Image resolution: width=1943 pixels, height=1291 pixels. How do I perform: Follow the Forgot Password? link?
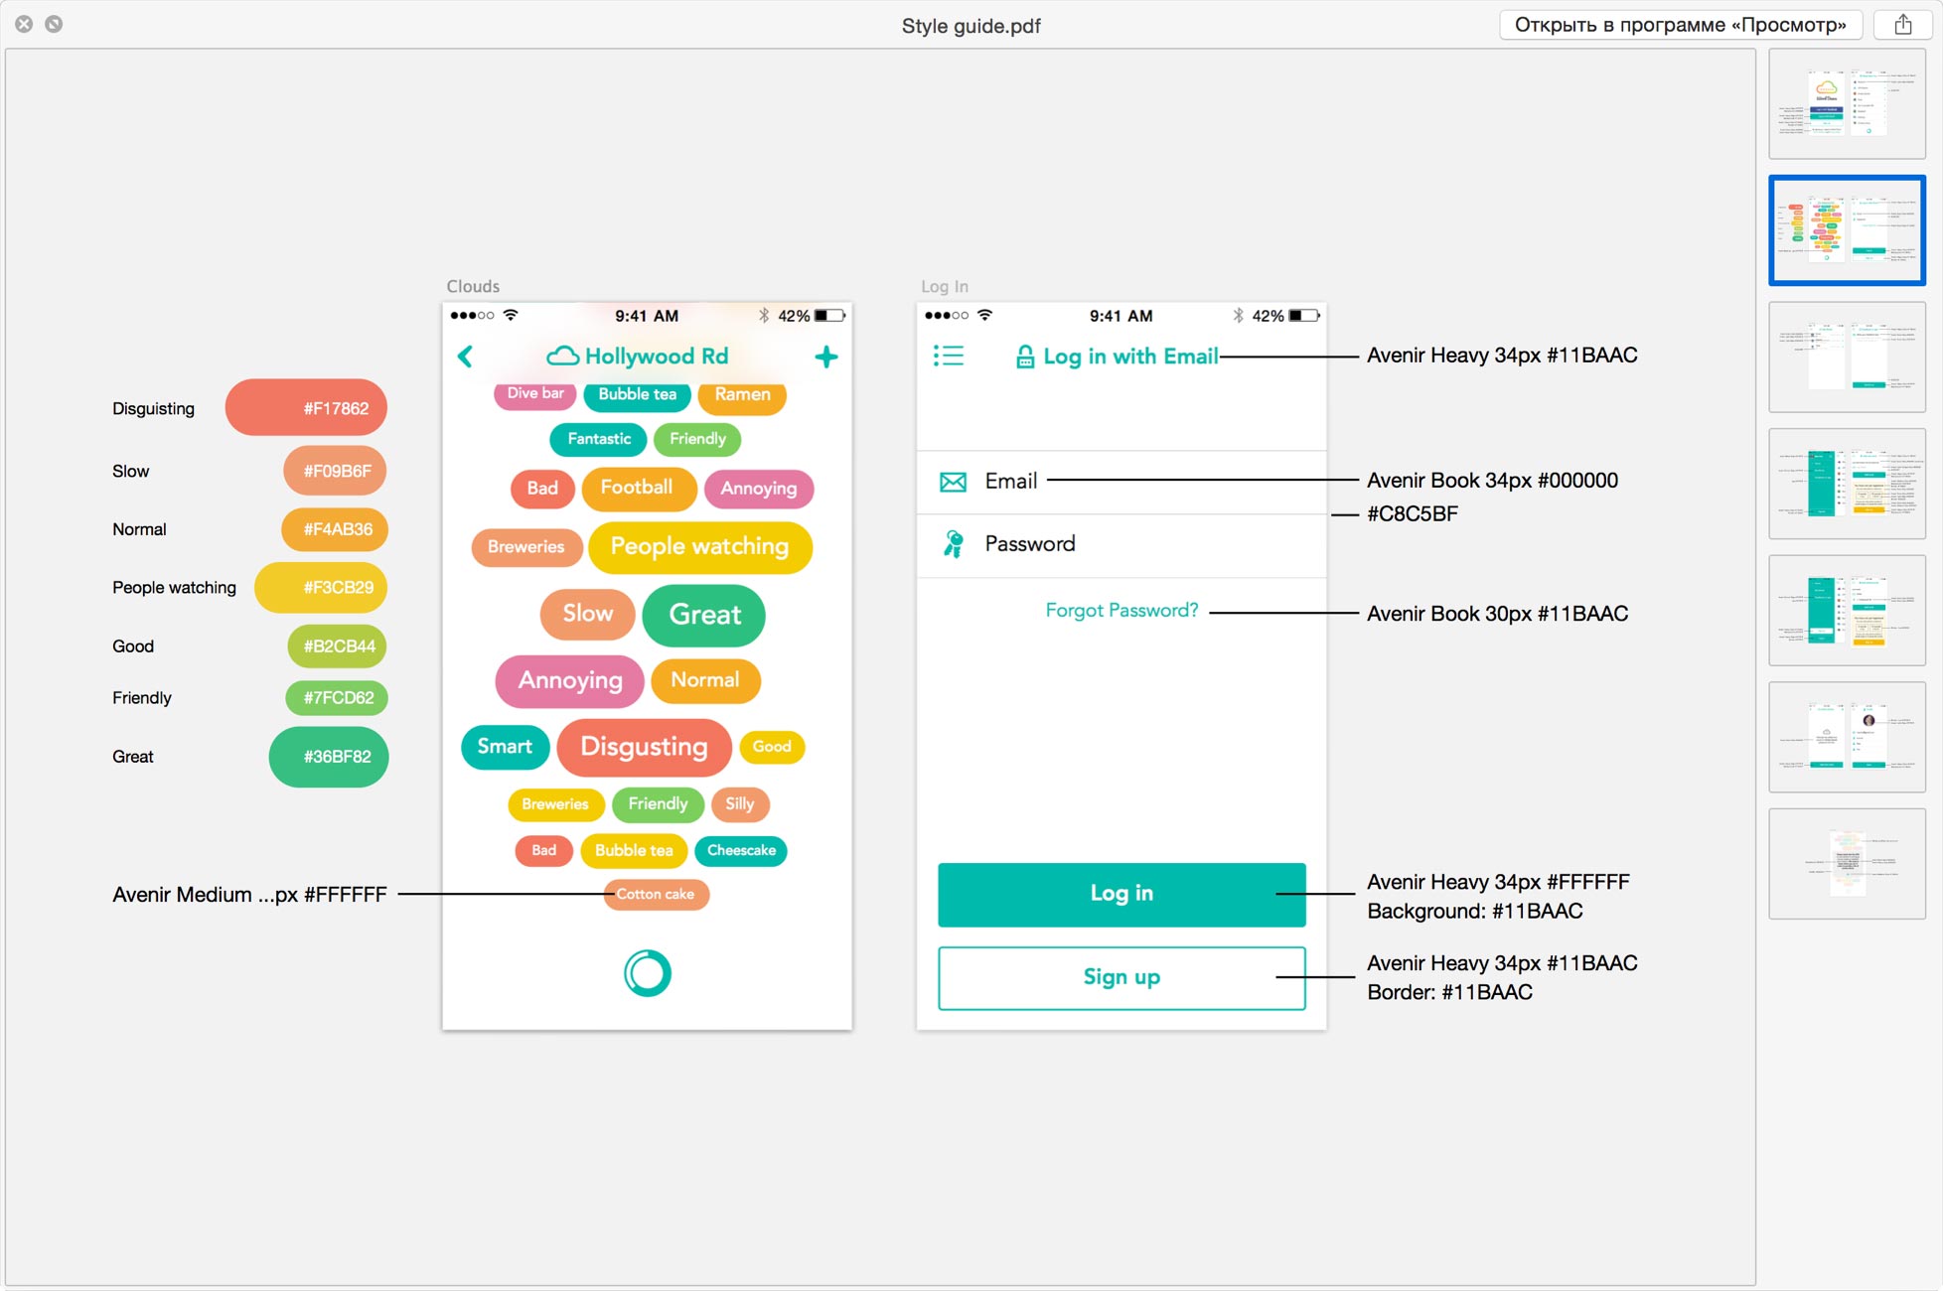pyautogui.click(x=1121, y=610)
